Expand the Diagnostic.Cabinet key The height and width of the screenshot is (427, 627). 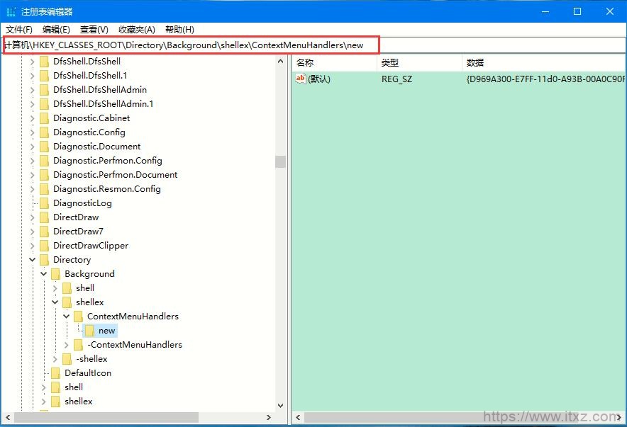(33, 118)
